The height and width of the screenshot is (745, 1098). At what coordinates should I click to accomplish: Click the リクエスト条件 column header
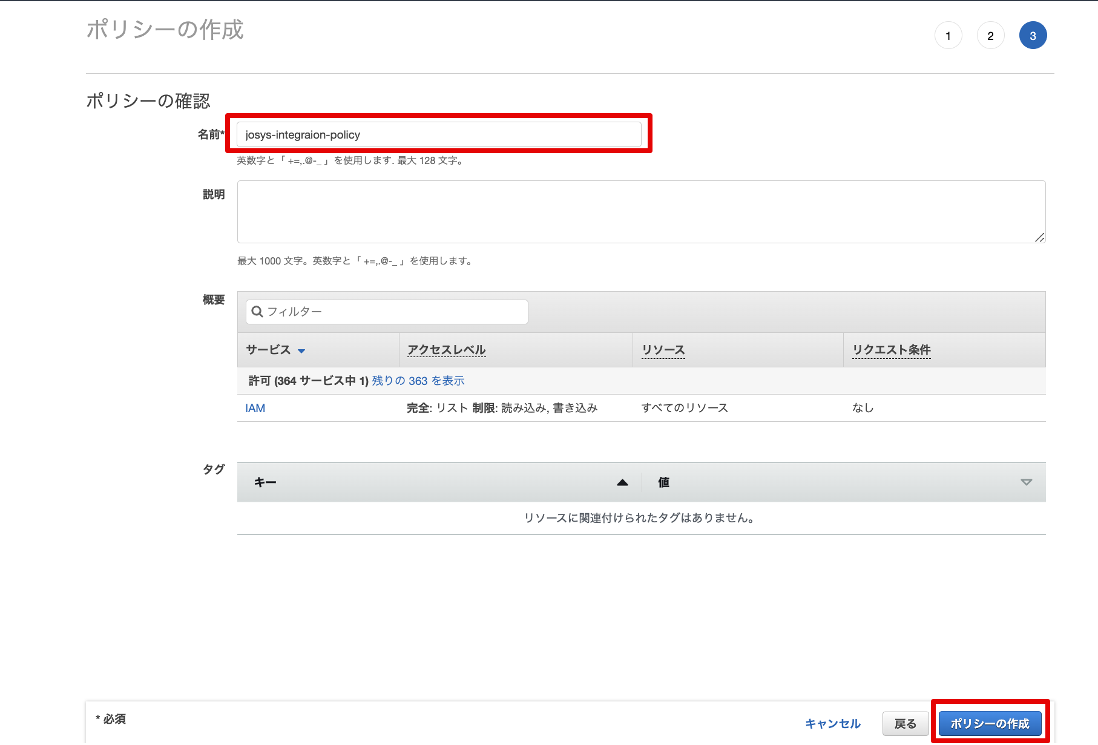coord(891,350)
